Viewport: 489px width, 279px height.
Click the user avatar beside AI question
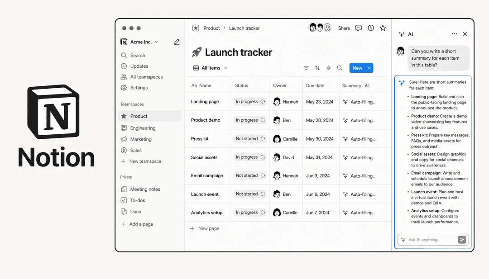tap(400, 51)
